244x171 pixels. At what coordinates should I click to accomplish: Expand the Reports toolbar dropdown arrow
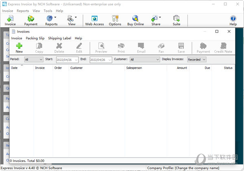[x=55, y=17]
